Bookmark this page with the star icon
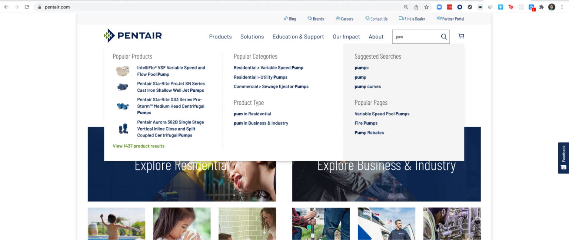This screenshot has width=569, height=240. pos(426,7)
